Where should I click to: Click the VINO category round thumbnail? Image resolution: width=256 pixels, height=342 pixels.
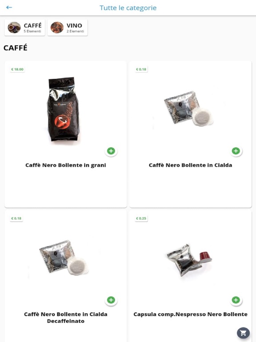[x=57, y=28]
